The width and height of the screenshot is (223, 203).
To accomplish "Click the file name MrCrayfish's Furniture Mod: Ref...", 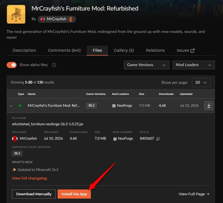I will 54,105.
